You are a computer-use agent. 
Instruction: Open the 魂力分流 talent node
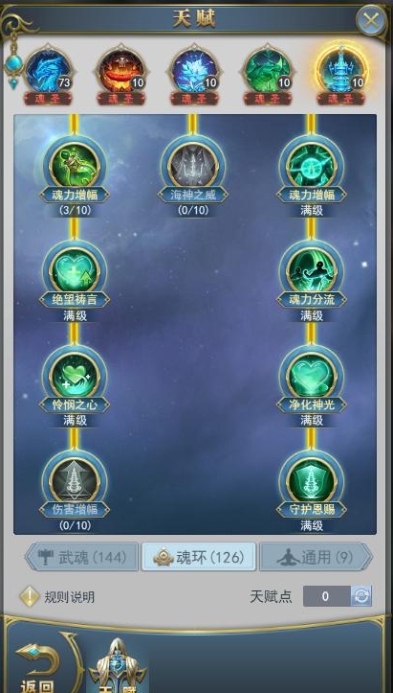pyautogui.click(x=312, y=271)
